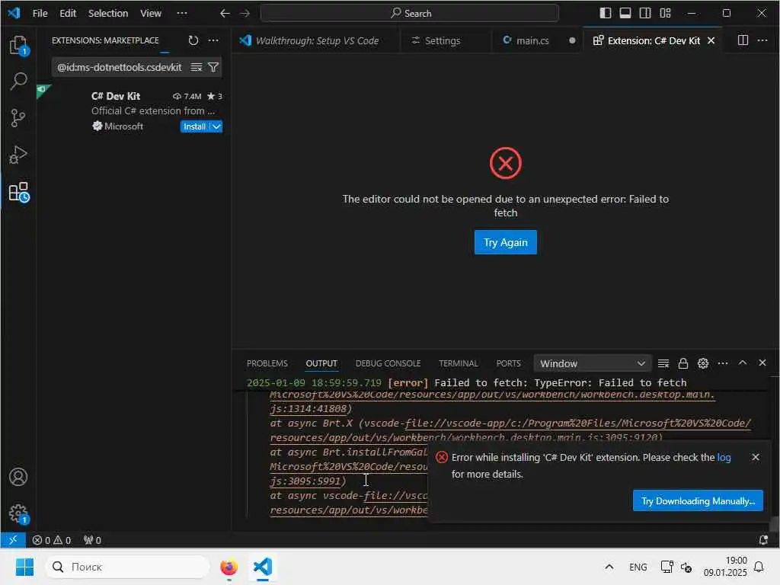Toggle output auto scroll lock
Viewport: 780px width, 585px height.
click(x=683, y=363)
